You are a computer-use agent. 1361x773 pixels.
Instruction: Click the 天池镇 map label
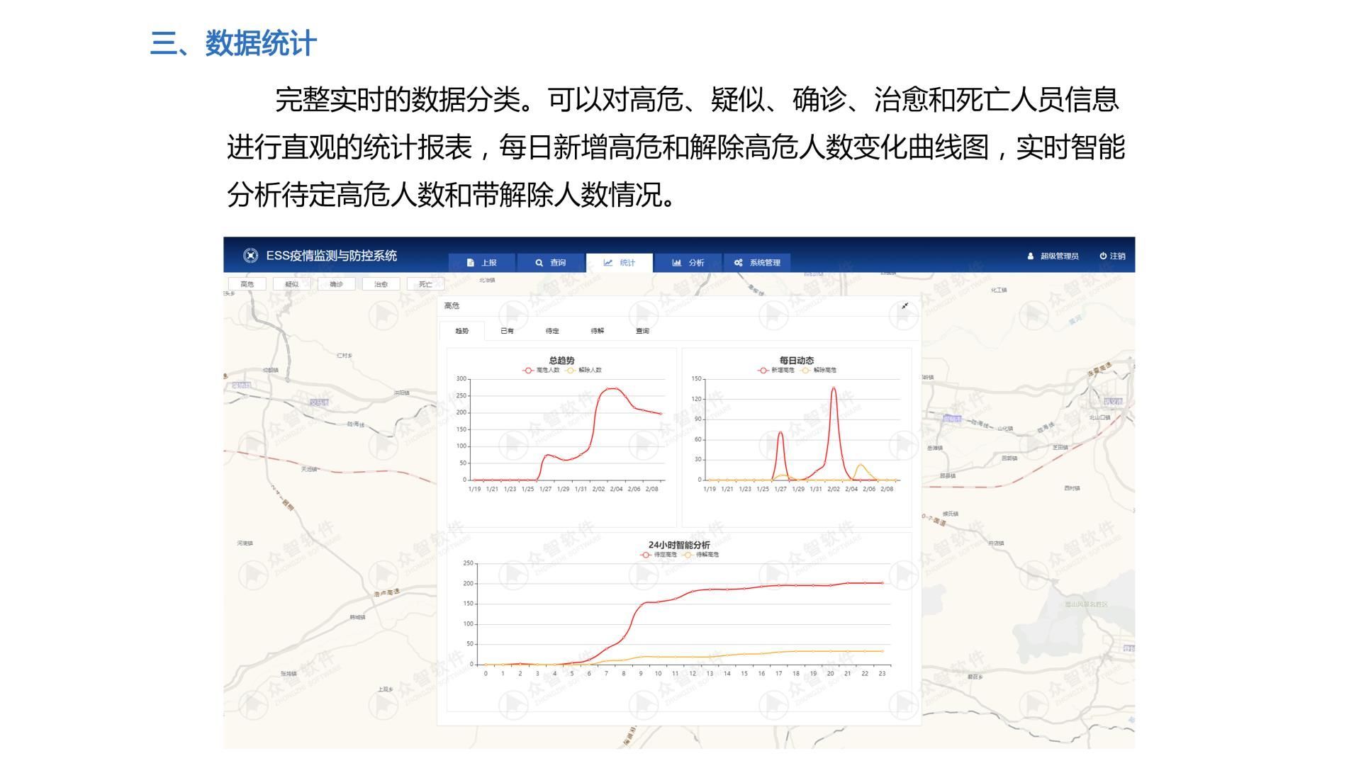[x=309, y=469]
